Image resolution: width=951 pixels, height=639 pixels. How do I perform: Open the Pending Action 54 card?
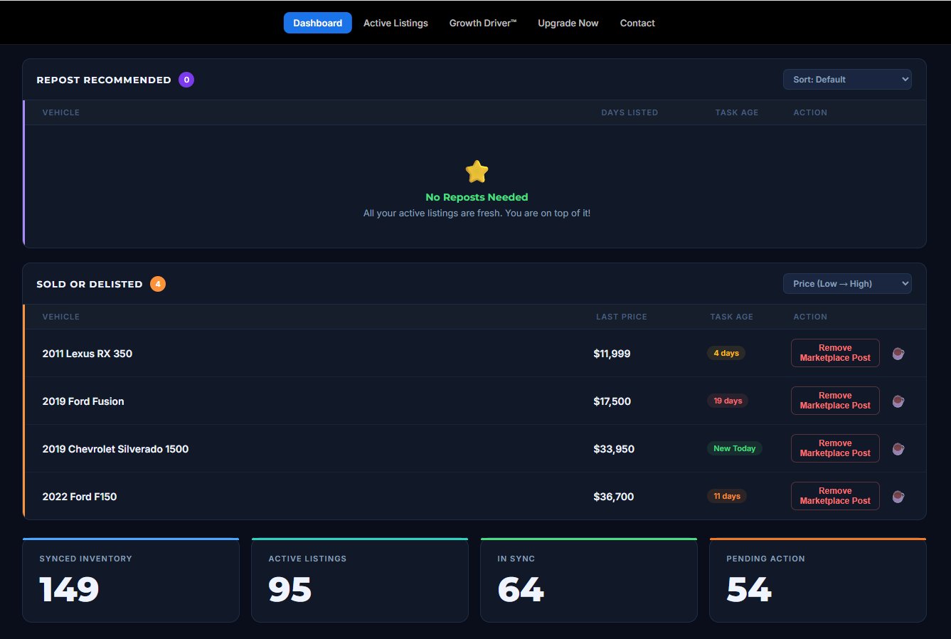tap(818, 580)
